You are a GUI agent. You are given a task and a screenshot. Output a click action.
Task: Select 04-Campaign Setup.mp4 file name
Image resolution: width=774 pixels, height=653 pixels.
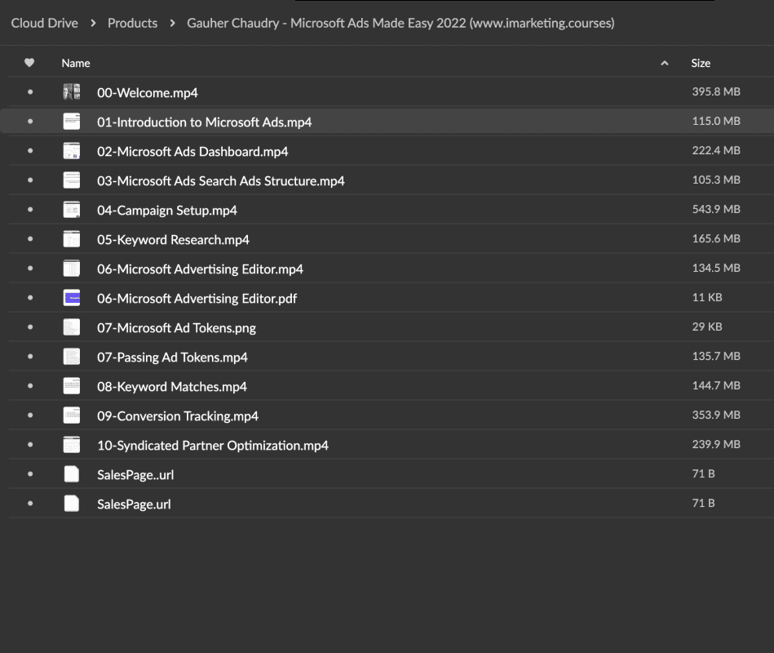(167, 211)
